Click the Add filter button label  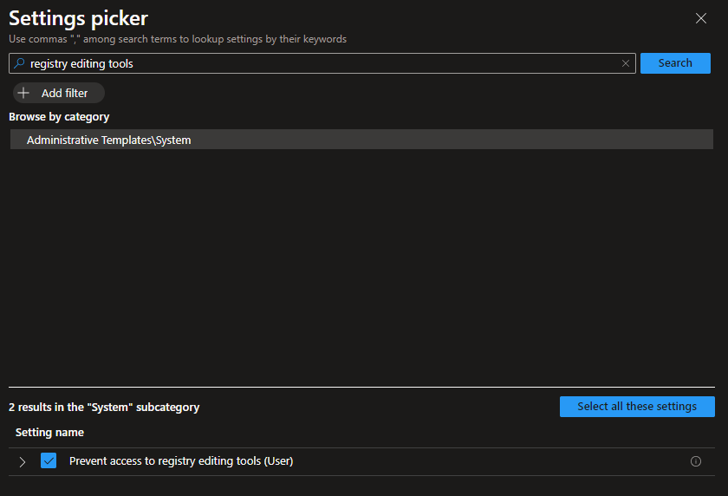(65, 93)
